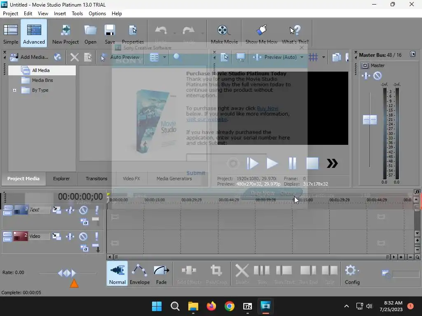Viewport: 422px width, 316px height.
Task: Open Track Motion on Video track
Action: tap(56, 236)
